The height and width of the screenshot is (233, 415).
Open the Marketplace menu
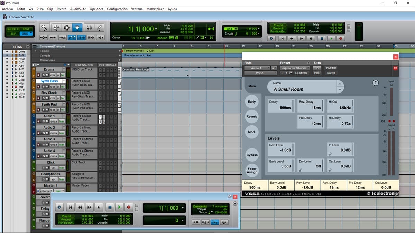click(x=155, y=9)
